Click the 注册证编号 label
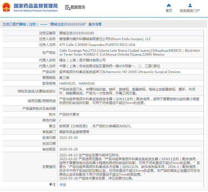 tap(47, 33)
